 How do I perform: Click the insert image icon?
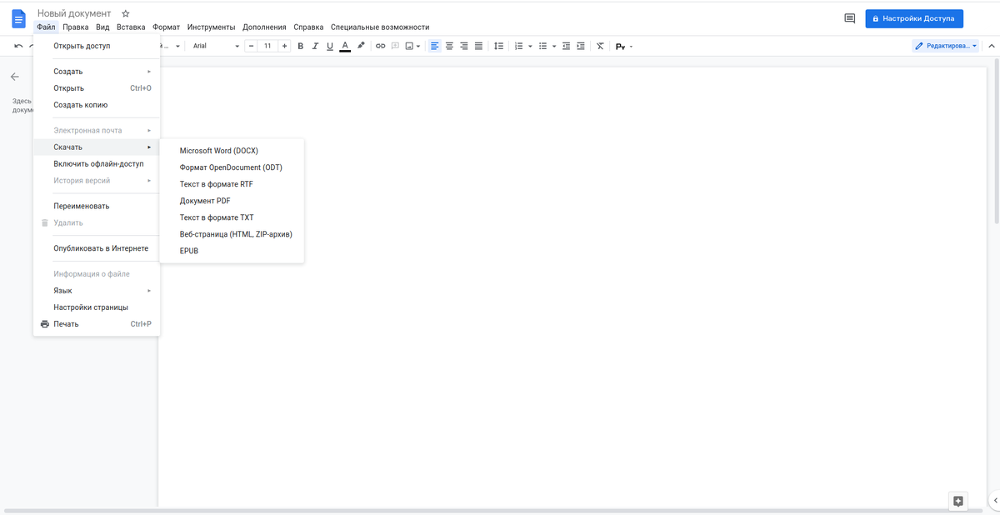pyautogui.click(x=409, y=46)
